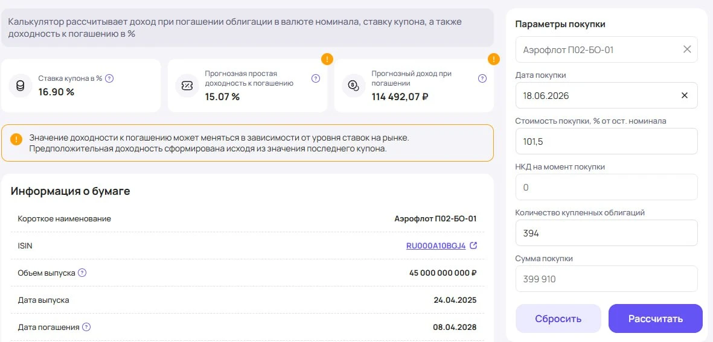This screenshot has height=342, width=713.
Task: Open the RU000A10BGJ4 ISIN link
Action: pyautogui.click(x=436, y=245)
